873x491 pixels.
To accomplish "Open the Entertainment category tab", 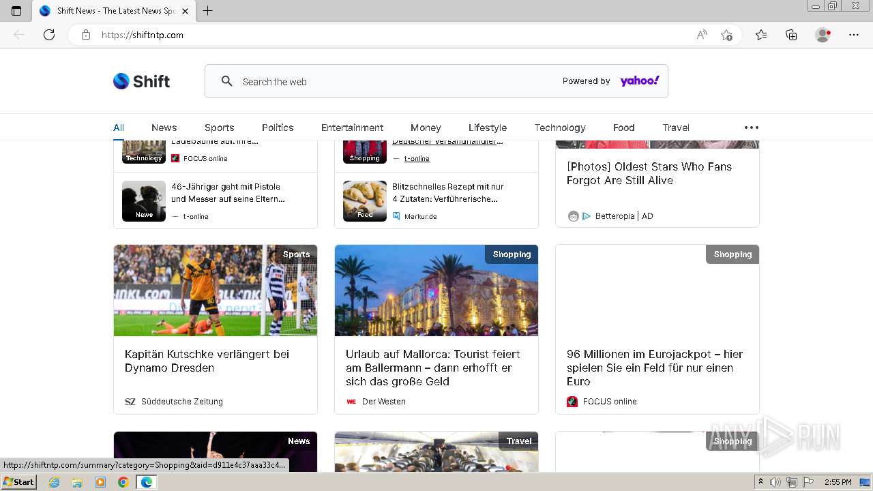I will tap(352, 128).
